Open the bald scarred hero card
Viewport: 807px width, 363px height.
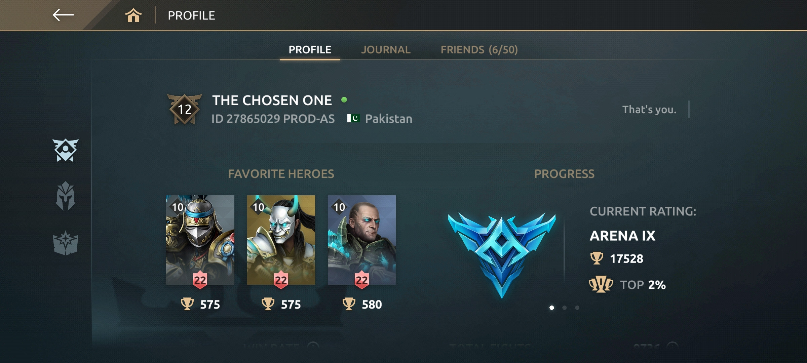[x=362, y=240]
